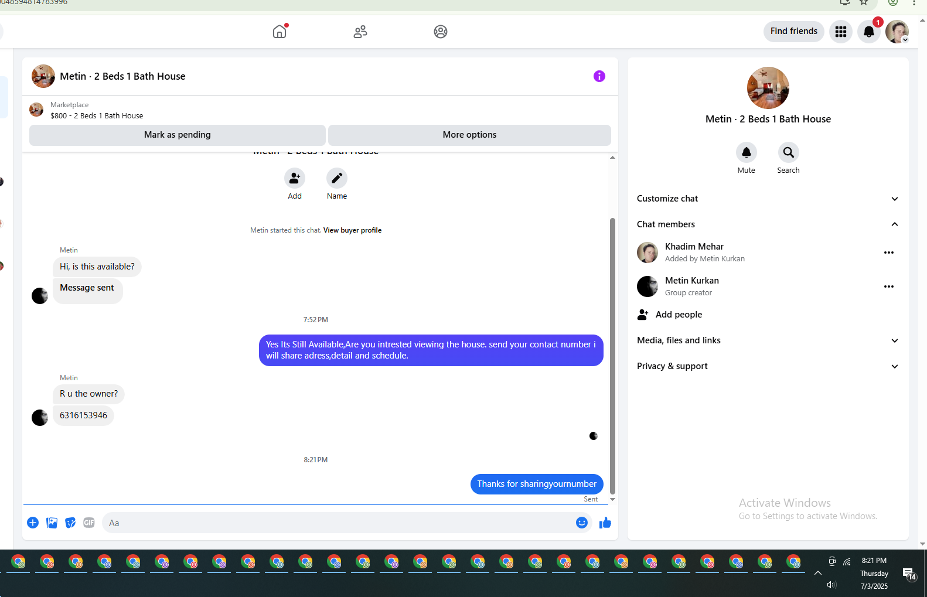Click Mark as pending button
Screen dimensions: 927x597
[x=178, y=135]
